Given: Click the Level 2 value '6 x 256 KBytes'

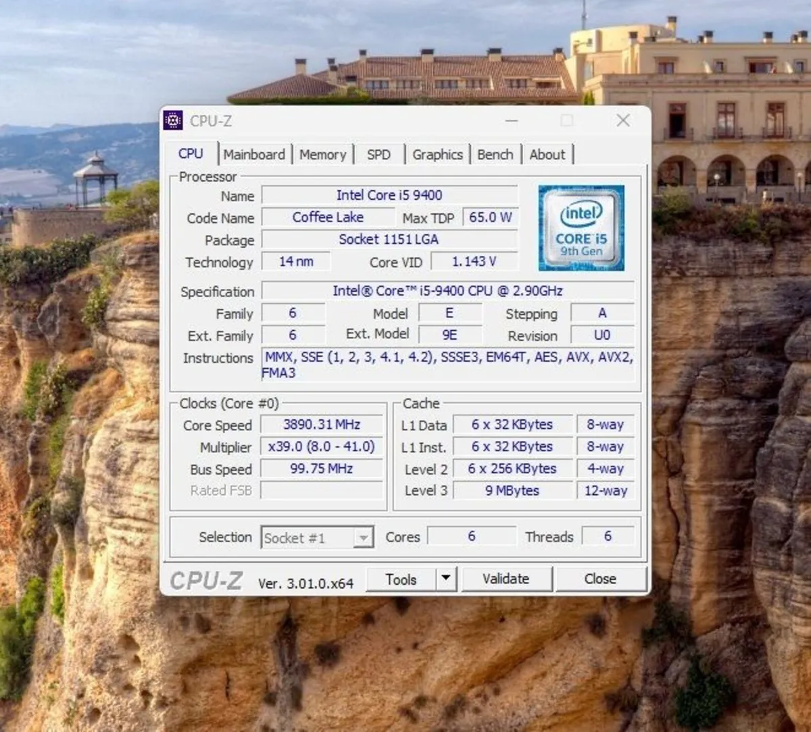Looking at the screenshot, I should 512,469.
